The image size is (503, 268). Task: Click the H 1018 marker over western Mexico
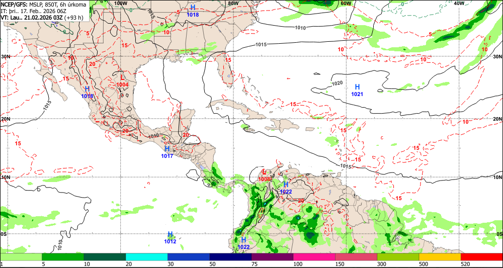[x=87, y=92]
